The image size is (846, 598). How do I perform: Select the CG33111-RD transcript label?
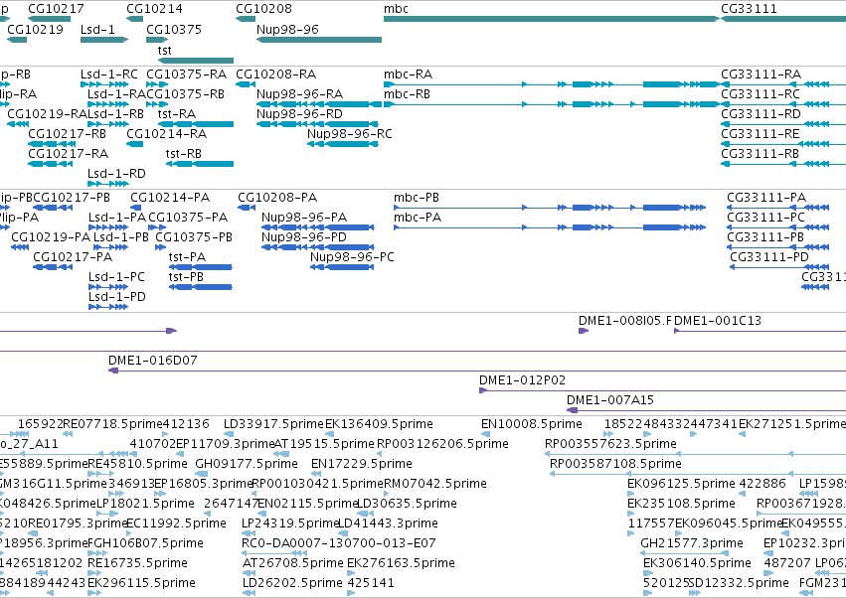[761, 114]
